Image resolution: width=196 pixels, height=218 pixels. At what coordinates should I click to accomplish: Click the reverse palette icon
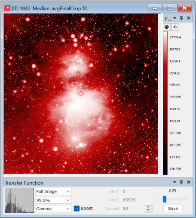(x=175, y=27)
